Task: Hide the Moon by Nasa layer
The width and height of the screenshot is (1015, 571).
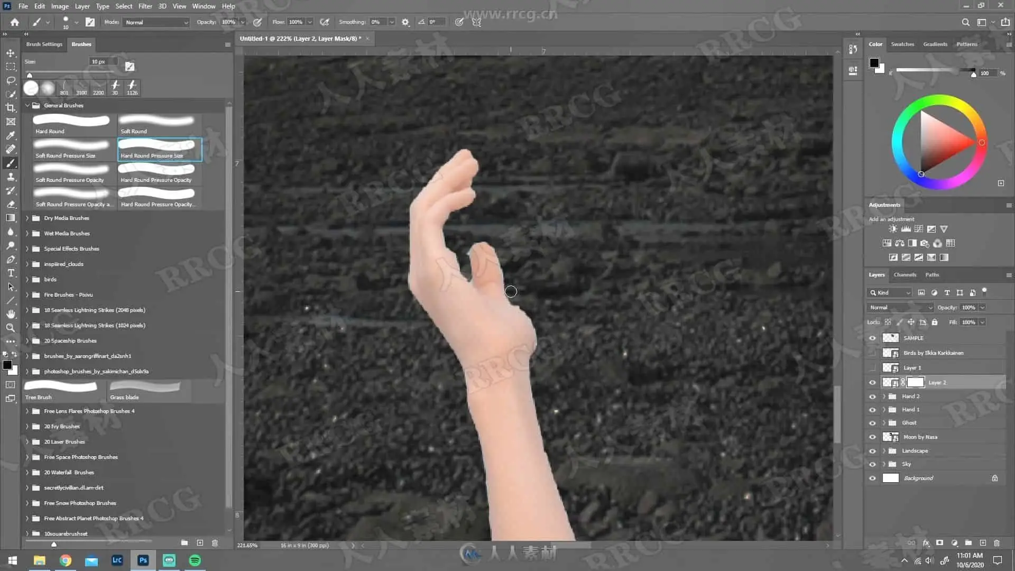Action: pyautogui.click(x=872, y=437)
